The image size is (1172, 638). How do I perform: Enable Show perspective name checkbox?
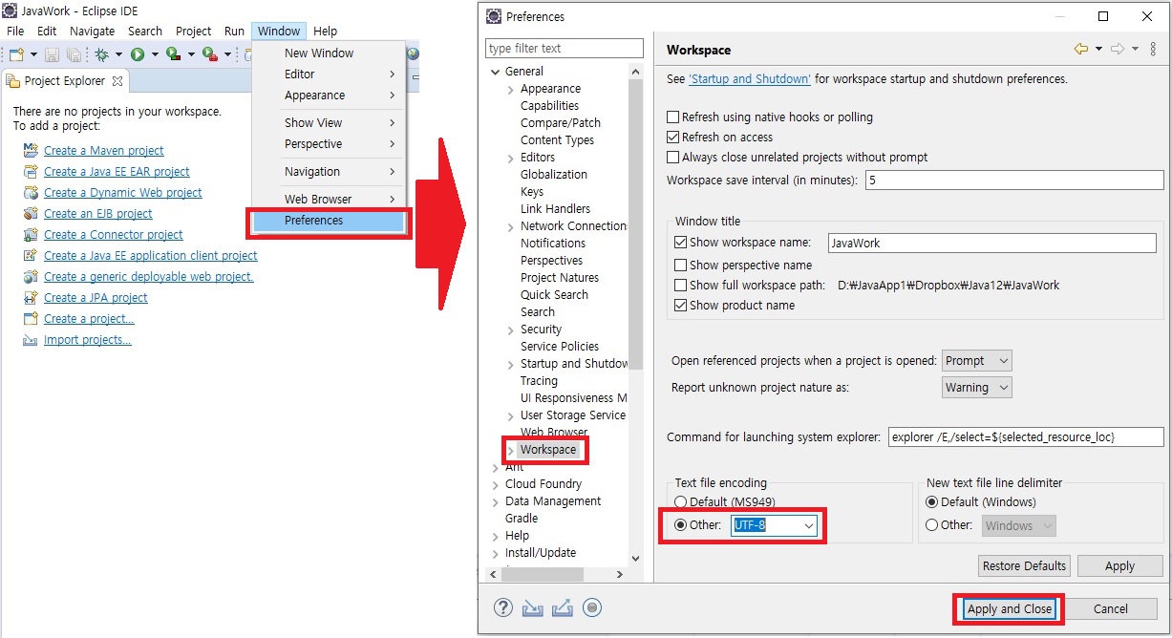pos(681,265)
